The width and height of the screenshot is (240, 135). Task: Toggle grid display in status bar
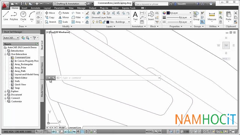[x=45, y=132]
